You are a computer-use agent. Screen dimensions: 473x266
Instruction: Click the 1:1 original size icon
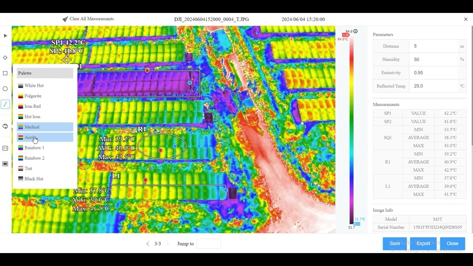pos(5,148)
